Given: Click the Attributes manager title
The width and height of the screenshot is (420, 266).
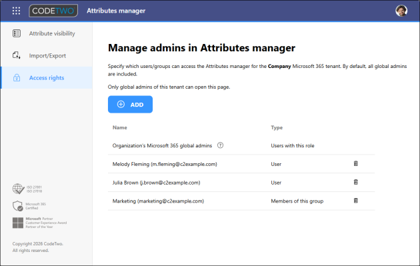Looking at the screenshot, I should 116,11.
